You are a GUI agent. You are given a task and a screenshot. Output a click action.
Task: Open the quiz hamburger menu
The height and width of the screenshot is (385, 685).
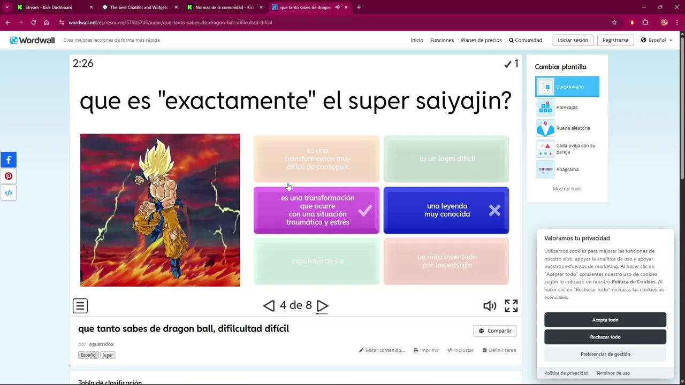coord(80,306)
